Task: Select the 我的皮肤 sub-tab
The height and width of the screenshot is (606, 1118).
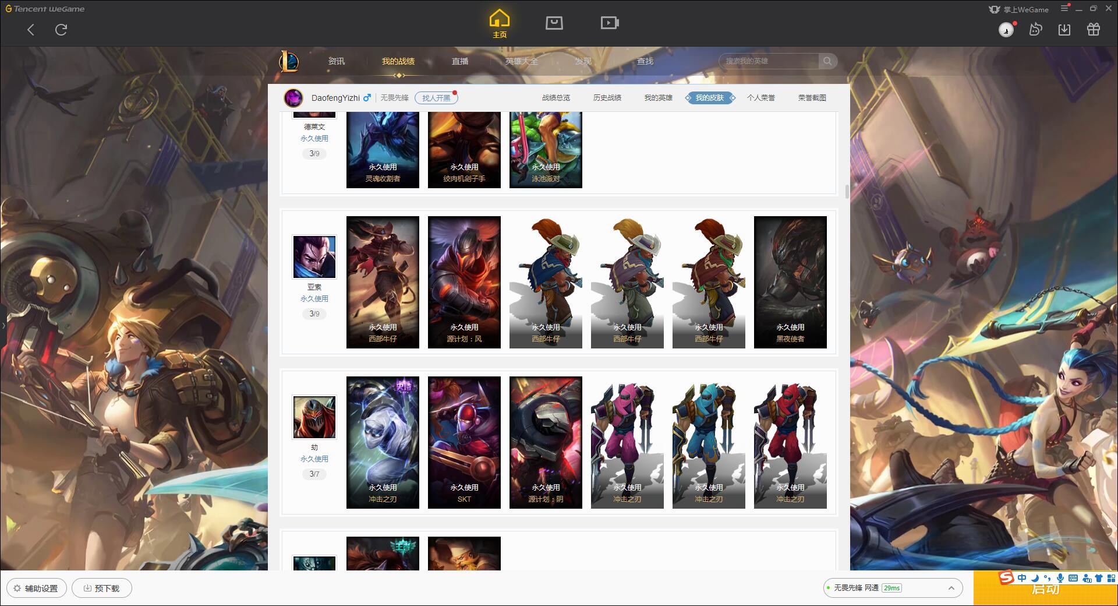Action: tap(710, 98)
